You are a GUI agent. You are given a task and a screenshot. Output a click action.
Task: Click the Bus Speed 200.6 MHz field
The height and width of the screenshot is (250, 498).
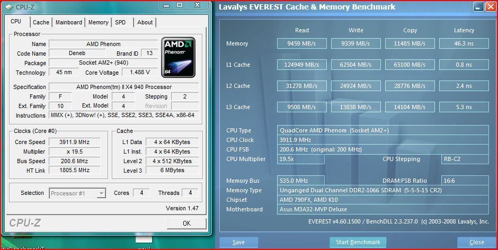pyautogui.click(x=74, y=161)
